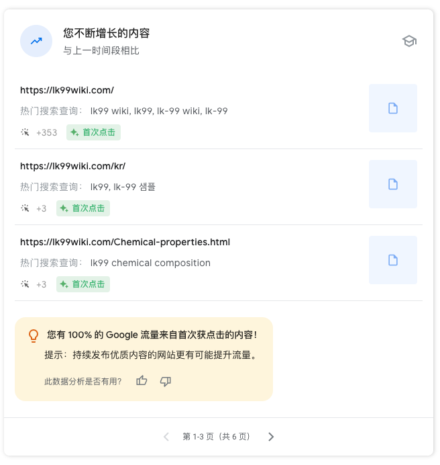Click the lk99 chemical composition search query
Viewport: 440px width, 465px height.
point(150,263)
